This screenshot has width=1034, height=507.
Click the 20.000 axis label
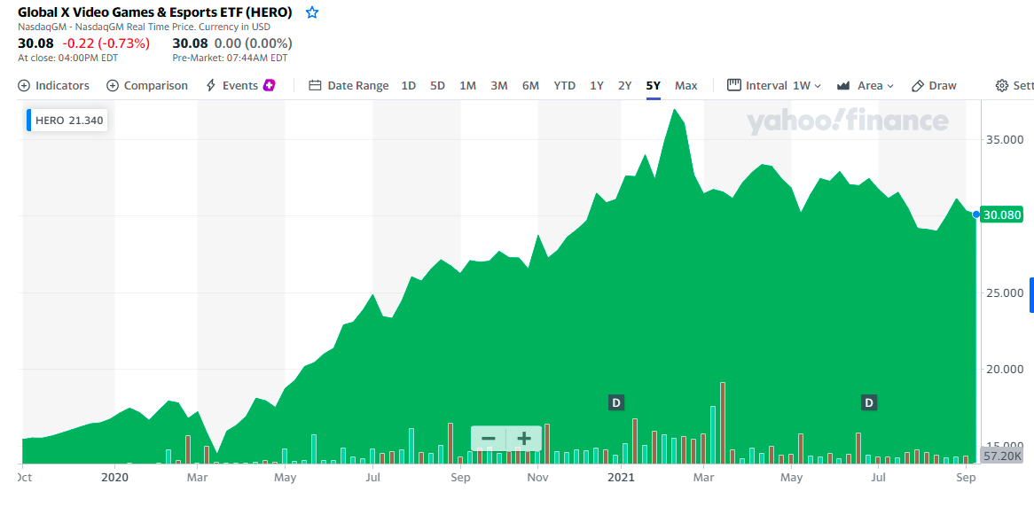(x=1005, y=370)
